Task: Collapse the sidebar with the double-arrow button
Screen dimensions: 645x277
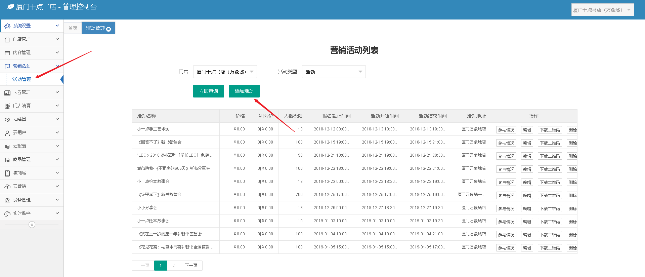Action: [32, 225]
